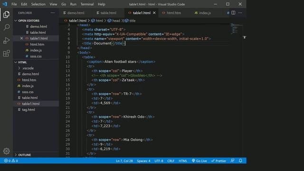304x171 pixels.
Task: Open Explorer more actions ellipsis
Action: [x=53, y=13]
